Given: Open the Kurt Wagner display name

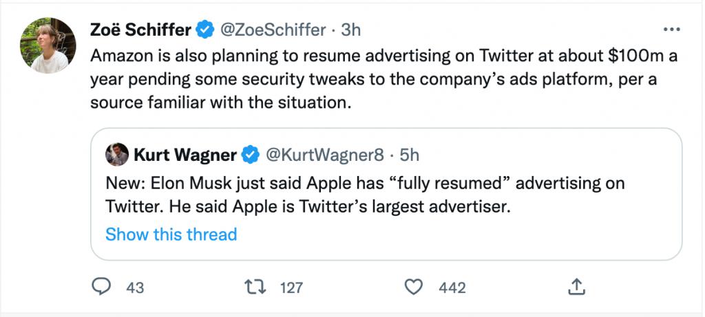Looking at the screenshot, I should pyautogui.click(x=185, y=155).
